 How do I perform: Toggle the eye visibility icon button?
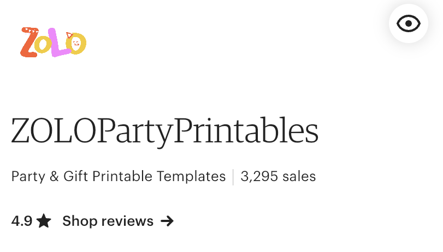tap(409, 23)
